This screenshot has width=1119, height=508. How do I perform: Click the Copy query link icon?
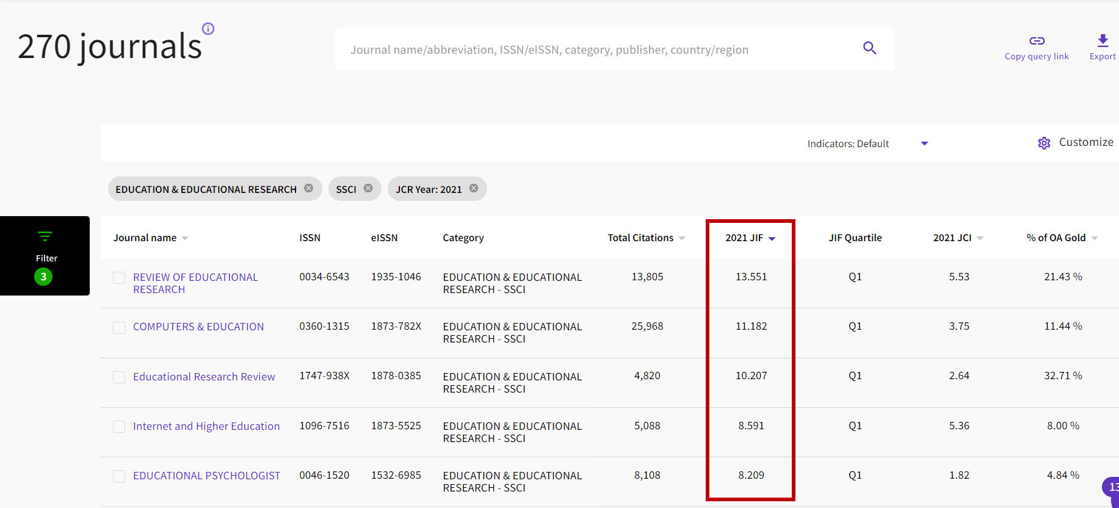(1037, 41)
